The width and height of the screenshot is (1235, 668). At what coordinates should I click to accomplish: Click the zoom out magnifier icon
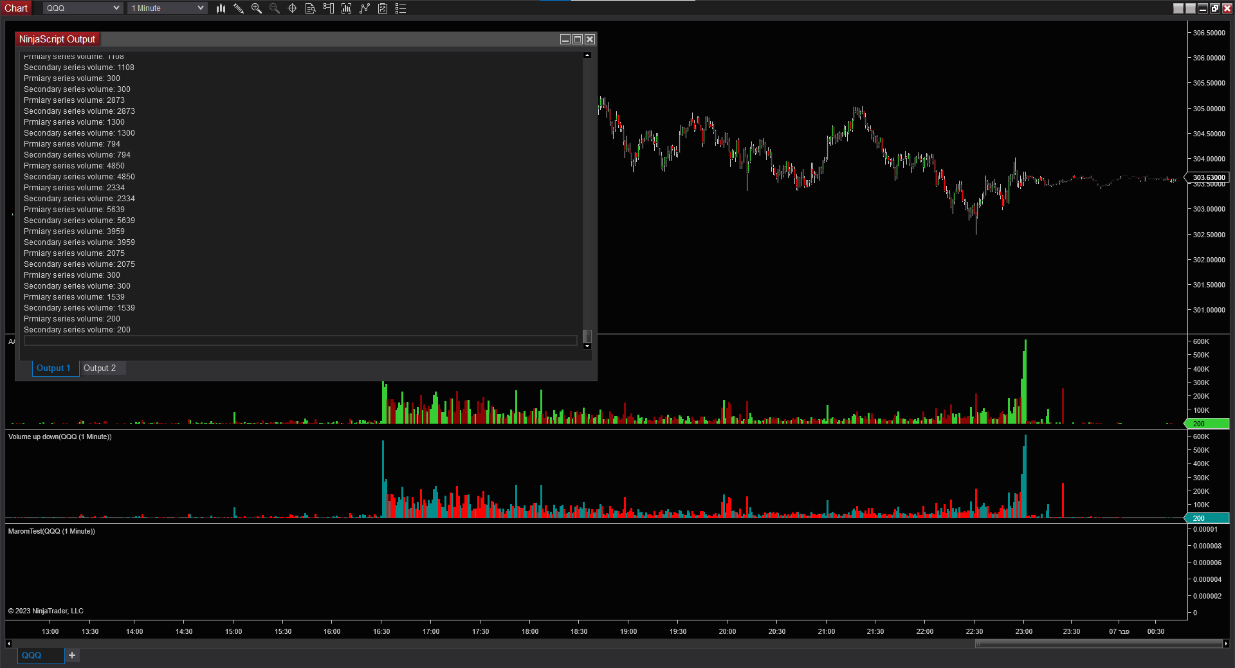point(275,8)
